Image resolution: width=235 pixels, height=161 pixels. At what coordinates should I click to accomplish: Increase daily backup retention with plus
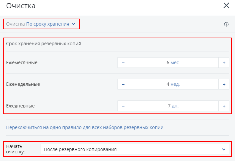(224, 106)
